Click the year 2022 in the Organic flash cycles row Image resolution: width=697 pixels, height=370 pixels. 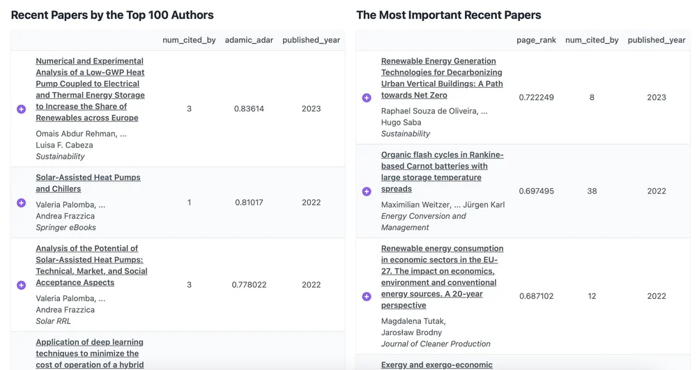[x=657, y=191]
